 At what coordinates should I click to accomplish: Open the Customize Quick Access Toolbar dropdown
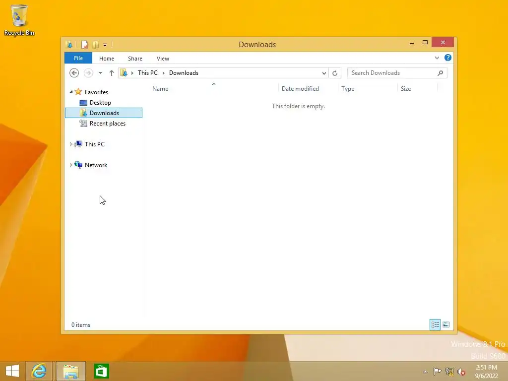click(105, 45)
